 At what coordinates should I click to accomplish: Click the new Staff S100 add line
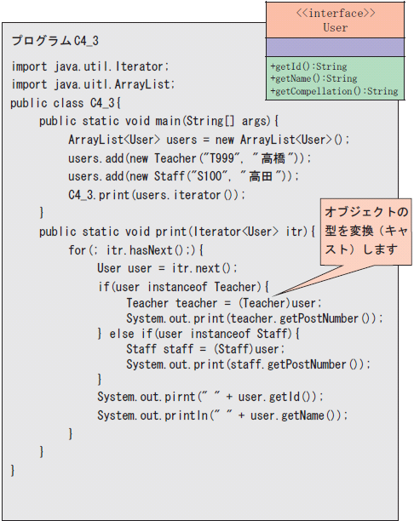[183, 176]
